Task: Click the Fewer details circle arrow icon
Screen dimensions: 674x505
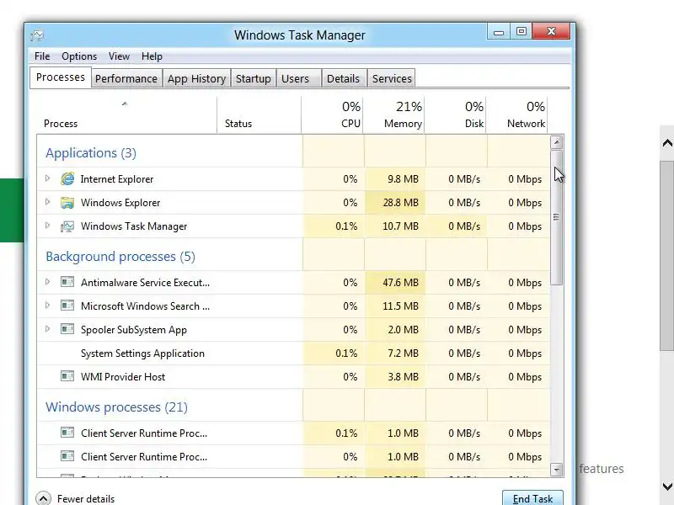Action: tap(44, 498)
